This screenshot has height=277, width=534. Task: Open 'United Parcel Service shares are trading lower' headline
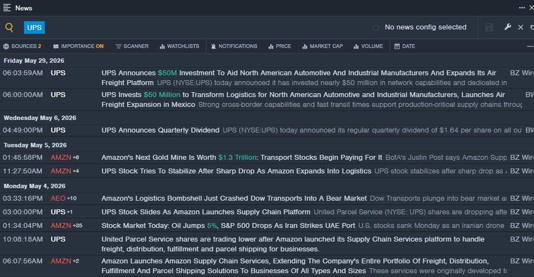click(x=293, y=244)
